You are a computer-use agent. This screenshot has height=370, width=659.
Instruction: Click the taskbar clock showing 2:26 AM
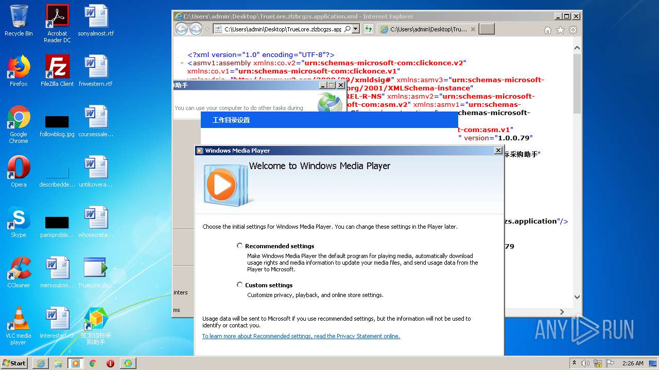coord(633,363)
